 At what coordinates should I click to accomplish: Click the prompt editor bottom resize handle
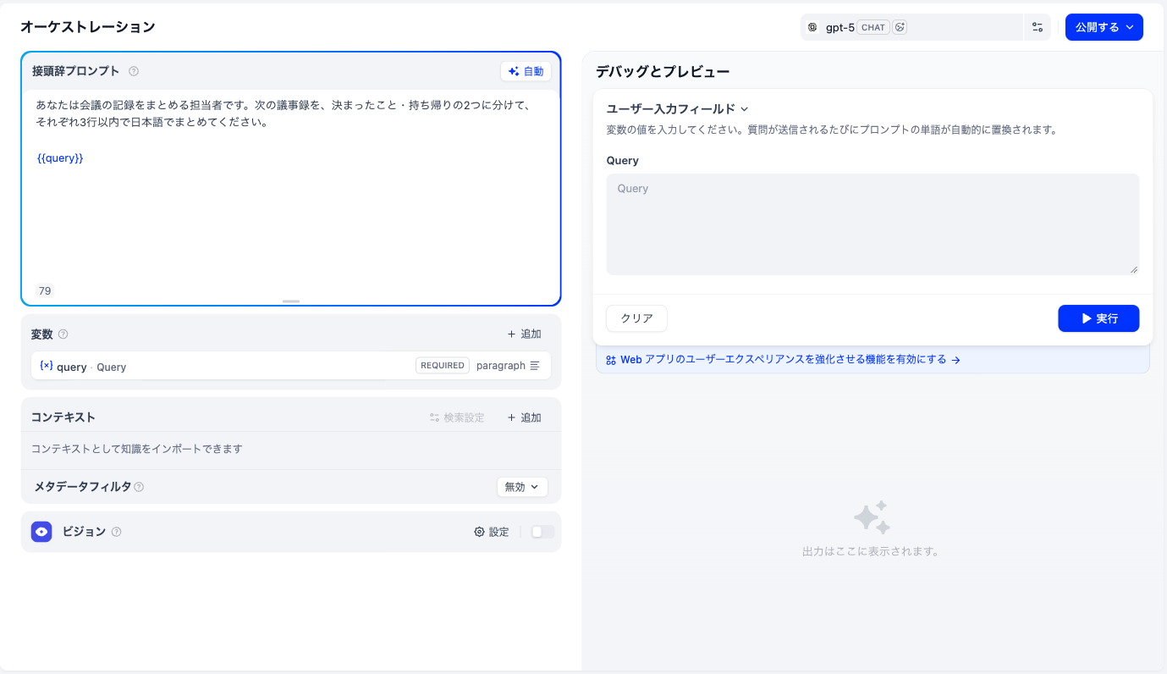click(291, 301)
